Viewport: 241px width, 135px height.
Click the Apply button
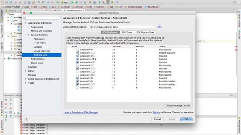pyautogui.click(x=172, y=119)
